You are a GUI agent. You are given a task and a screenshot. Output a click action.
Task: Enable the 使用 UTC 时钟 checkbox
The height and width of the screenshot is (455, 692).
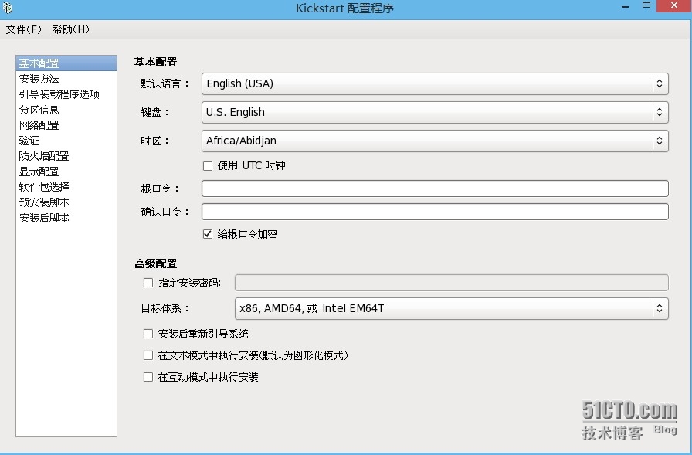click(208, 166)
